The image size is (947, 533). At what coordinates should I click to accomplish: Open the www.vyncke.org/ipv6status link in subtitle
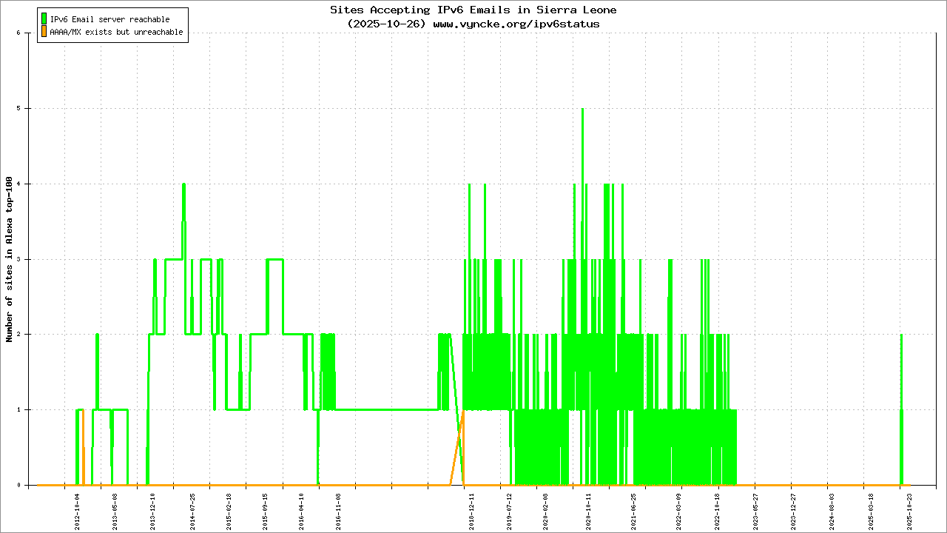[516, 24]
